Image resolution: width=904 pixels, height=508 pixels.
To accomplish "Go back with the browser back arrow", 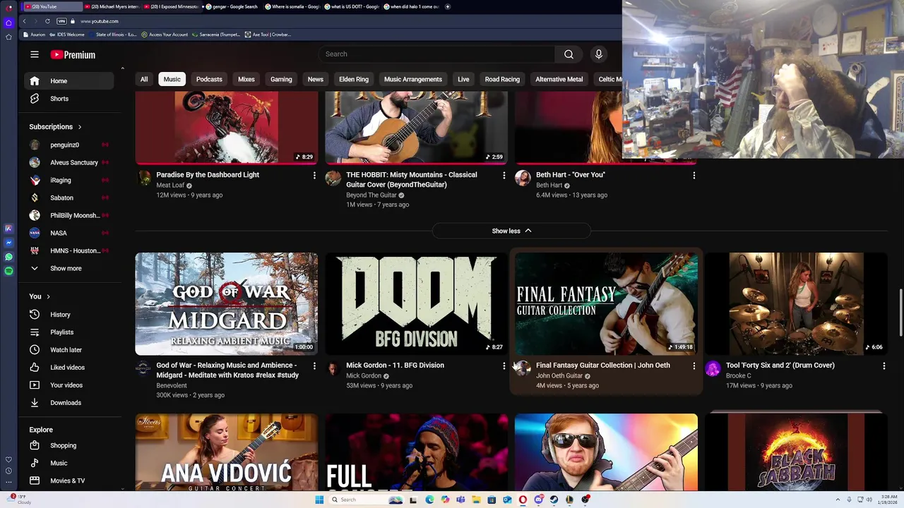I will tap(25, 21).
